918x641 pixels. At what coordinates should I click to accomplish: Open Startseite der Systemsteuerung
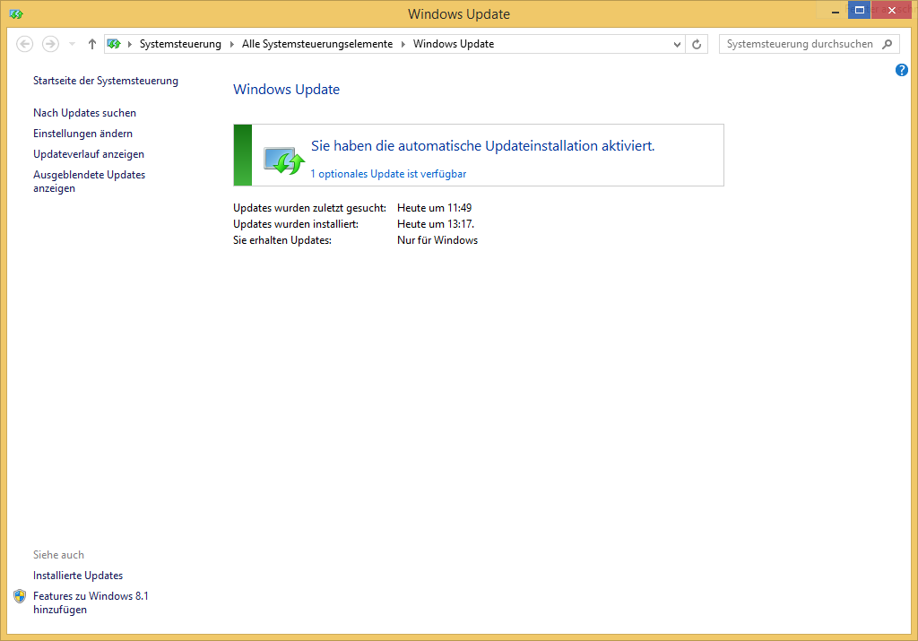coord(106,81)
